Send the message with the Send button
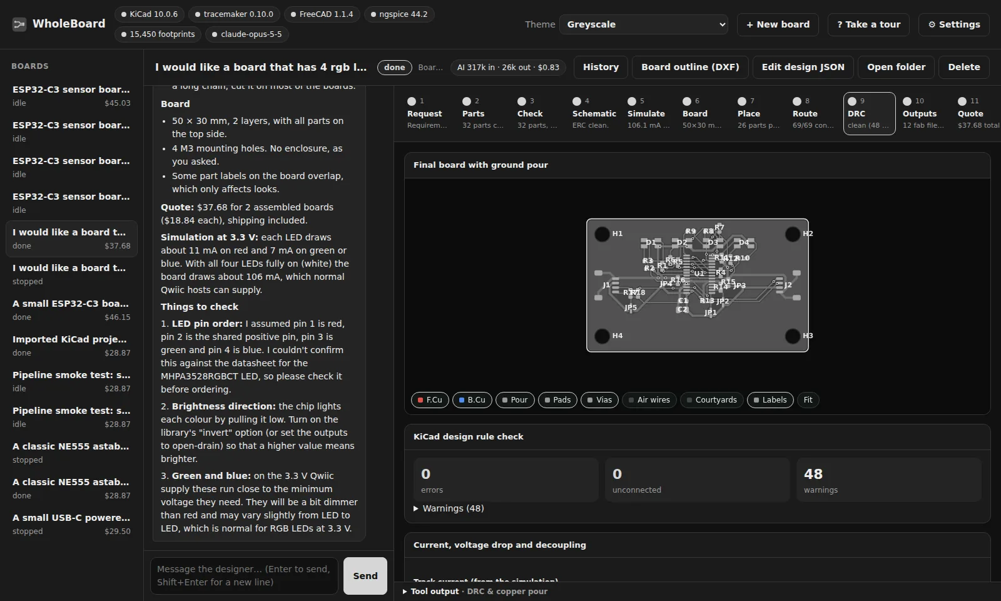Screen dimensions: 1001x601 (x=365, y=576)
